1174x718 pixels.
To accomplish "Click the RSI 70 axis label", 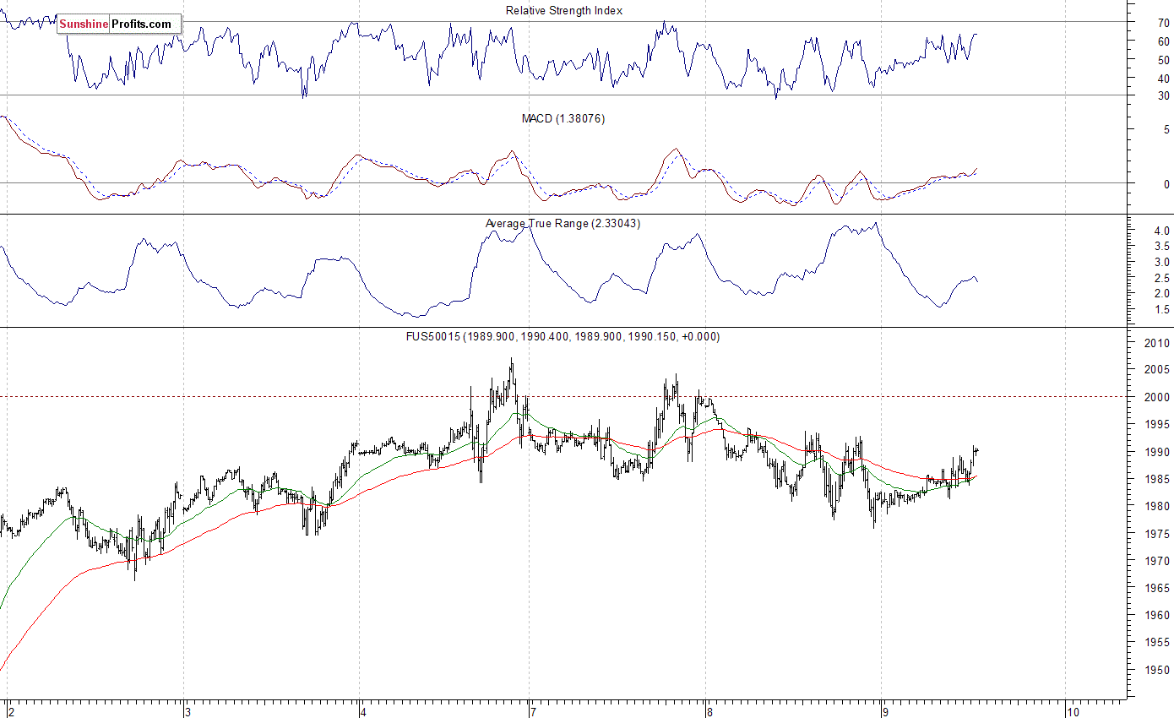I will click(1164, 23).
